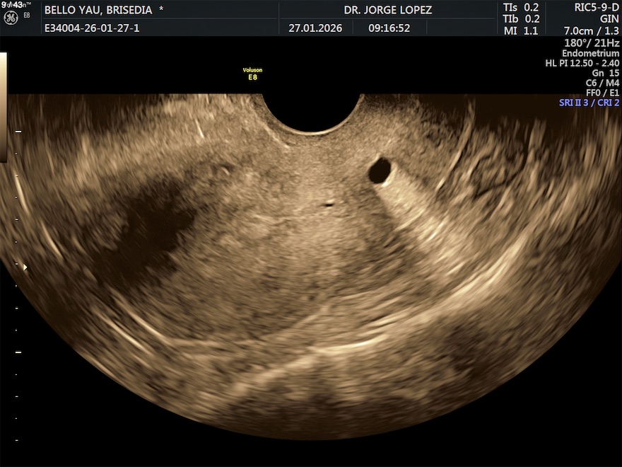622x467 pixels.
Task: Click the yellow Voluson E8 marker
Action: point(252,74)
